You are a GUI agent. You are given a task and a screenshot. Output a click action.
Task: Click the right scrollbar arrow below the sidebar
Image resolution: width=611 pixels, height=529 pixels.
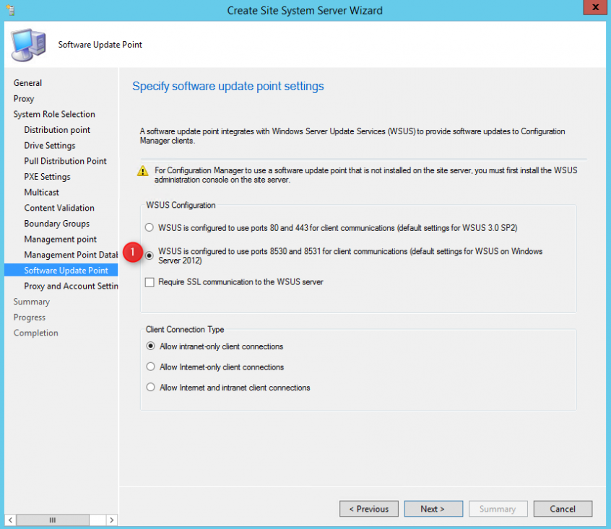111,520
